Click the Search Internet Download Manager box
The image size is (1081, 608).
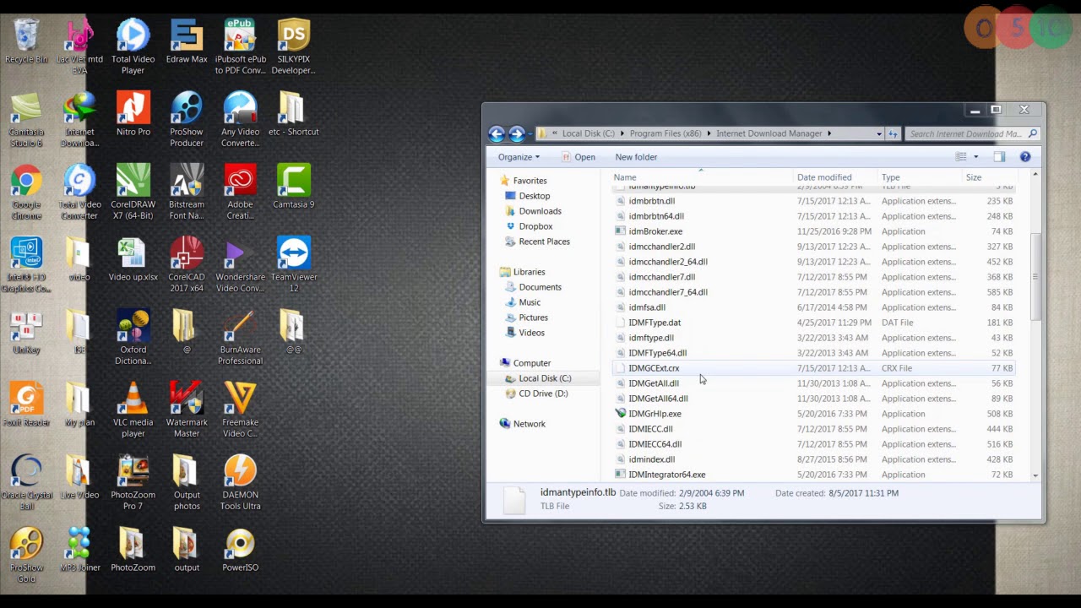click(x=971, y=133)
